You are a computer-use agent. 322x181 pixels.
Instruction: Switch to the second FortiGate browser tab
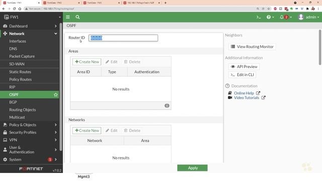[61, 3]
